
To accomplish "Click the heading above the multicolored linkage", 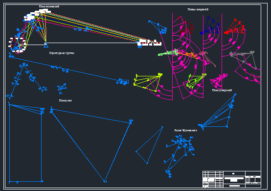I will click(x=49, y=6).
